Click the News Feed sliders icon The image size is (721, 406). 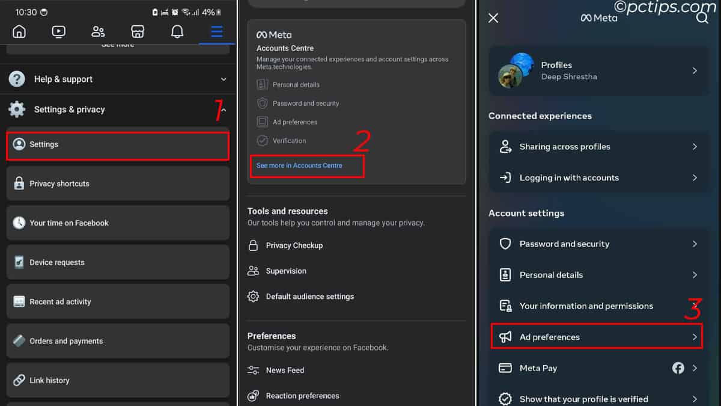pyautogui.click(x=253, y=371)
